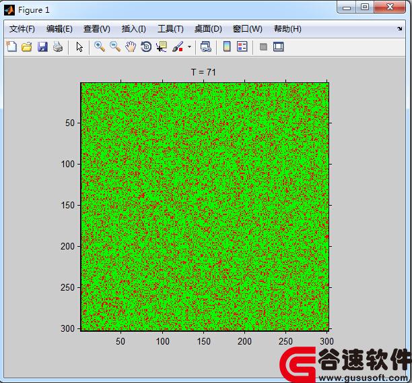Activate the Zoom Out magnifier tool
The image size is (412, 383).
(115, 47)
